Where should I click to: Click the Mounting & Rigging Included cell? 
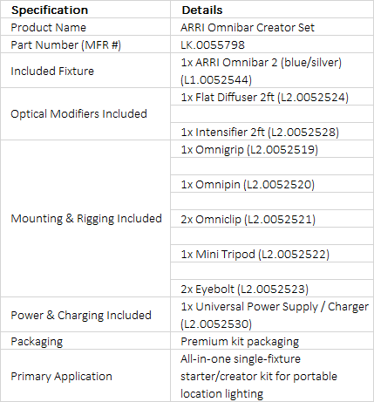coord(85,219)
